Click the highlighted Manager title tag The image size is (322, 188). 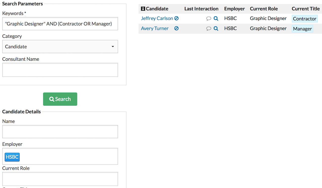coord(302,29)
